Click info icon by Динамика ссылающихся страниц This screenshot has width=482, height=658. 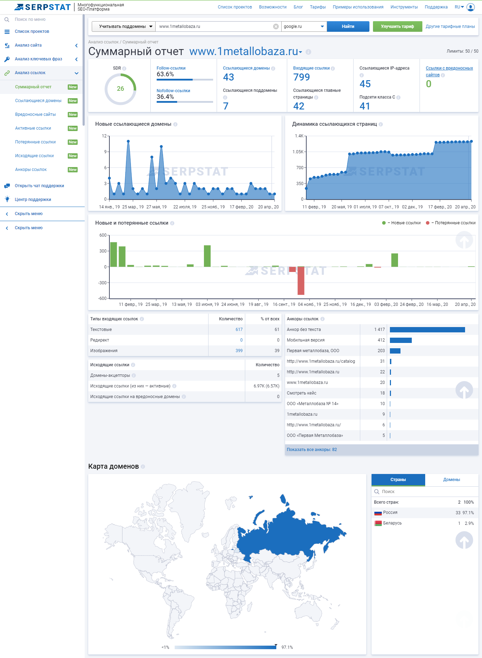(x=381, y=124)
